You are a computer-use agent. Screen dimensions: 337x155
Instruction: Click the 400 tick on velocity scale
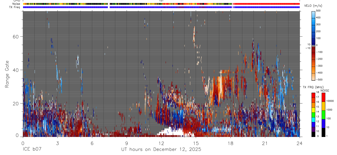coord(319,17)
